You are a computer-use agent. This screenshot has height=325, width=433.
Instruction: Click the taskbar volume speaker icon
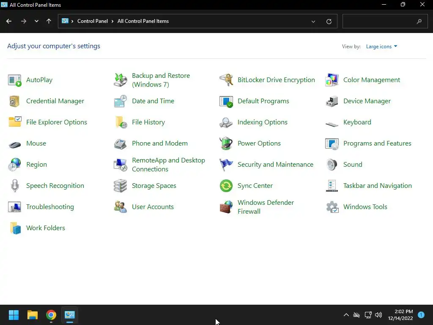click(378, 315)
